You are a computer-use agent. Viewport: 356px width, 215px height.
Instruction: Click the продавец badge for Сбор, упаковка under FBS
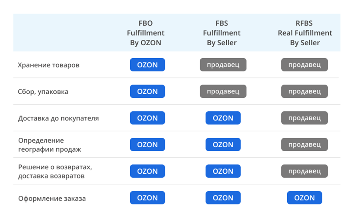[223, 91]
